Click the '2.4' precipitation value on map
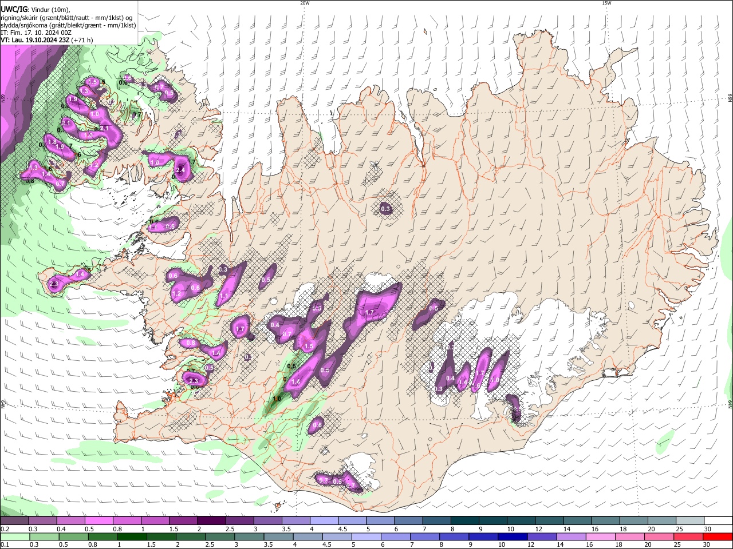The image size is (733, 549). 182,170
